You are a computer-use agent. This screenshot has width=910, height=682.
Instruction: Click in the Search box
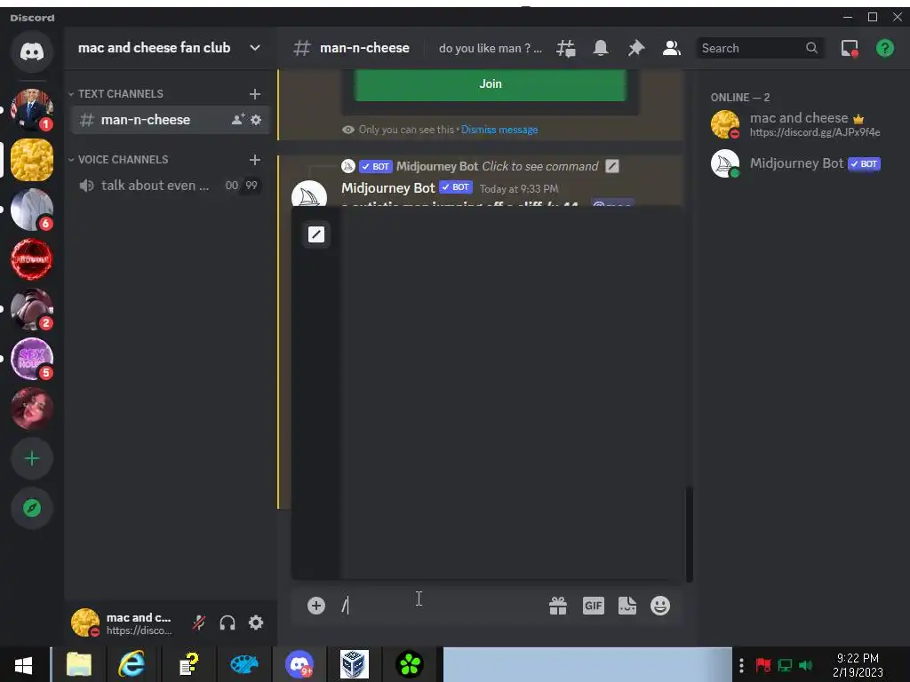[x=760, y=48]
